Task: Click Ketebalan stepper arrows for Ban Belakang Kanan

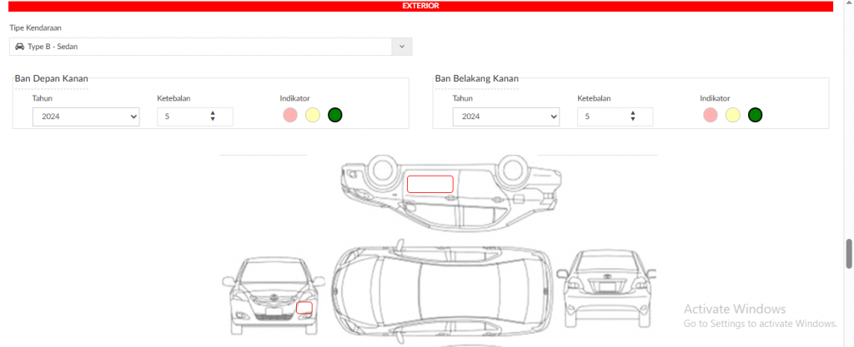Action: 633,116
